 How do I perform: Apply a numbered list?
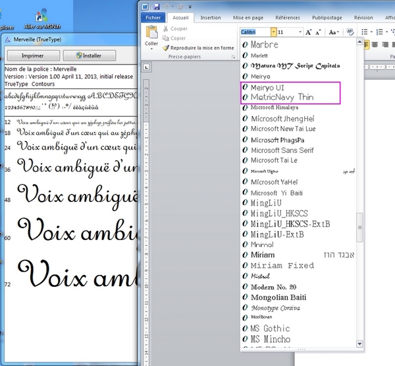coord(379,32)
